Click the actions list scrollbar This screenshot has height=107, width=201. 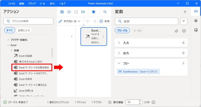pyautogui.click(x=52, y=52)
